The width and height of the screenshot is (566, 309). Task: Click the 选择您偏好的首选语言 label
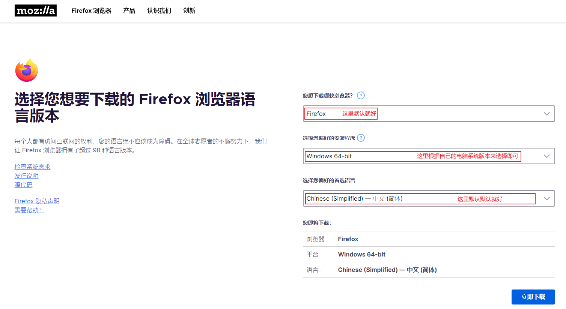click(329, 180)
